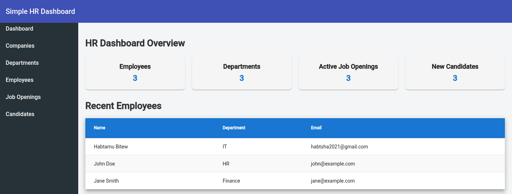Click the count 3 under Active Job Openings
The width and height of the screenshot is (512, 194).
348,78
